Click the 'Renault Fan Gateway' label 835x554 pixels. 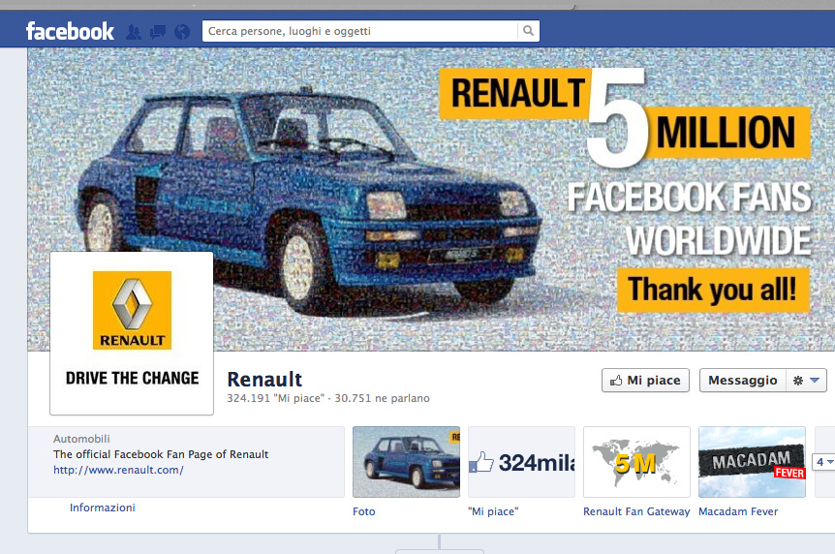click(636, 511)
